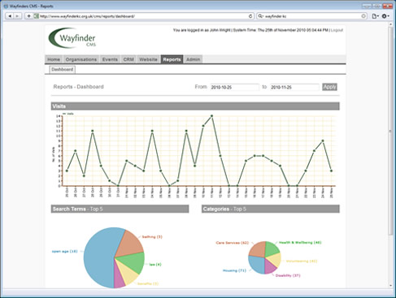Image resolution: width=396 pixels, height=298 pixels.
Task: Click the 'to' end date field
Action: [294, 87]
